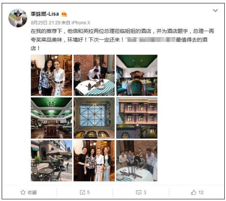Open photo of glass skylight ceiling
Screen dimensions: 226x201
coord(94,118)
